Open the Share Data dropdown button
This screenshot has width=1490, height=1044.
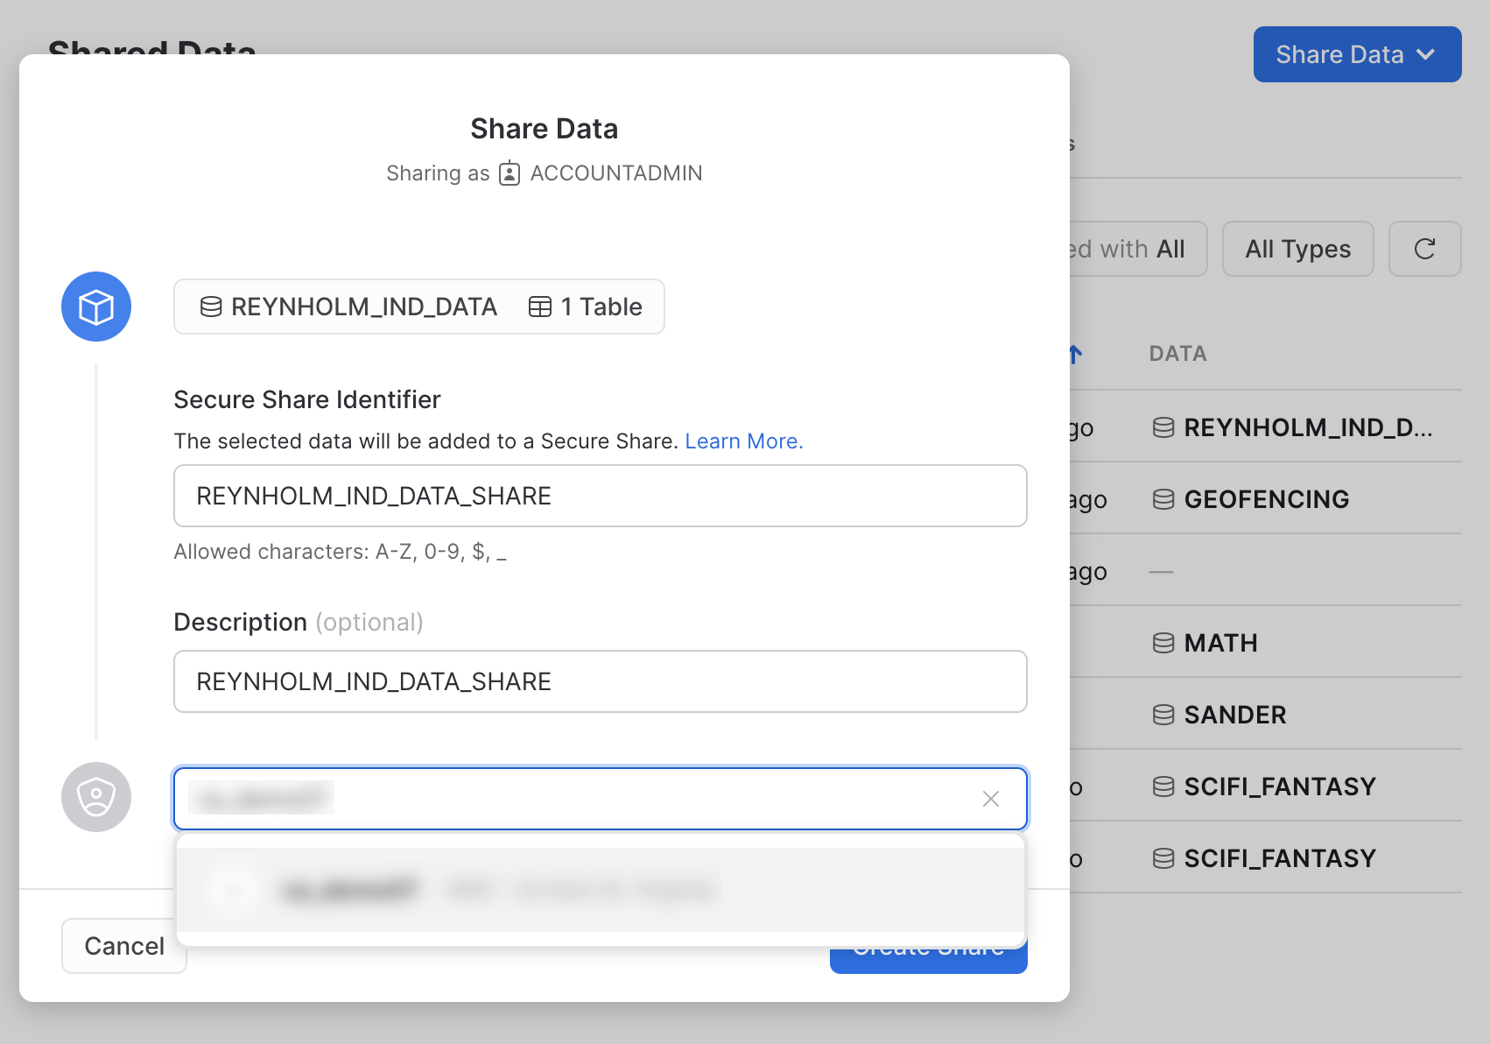point(1357,54)
